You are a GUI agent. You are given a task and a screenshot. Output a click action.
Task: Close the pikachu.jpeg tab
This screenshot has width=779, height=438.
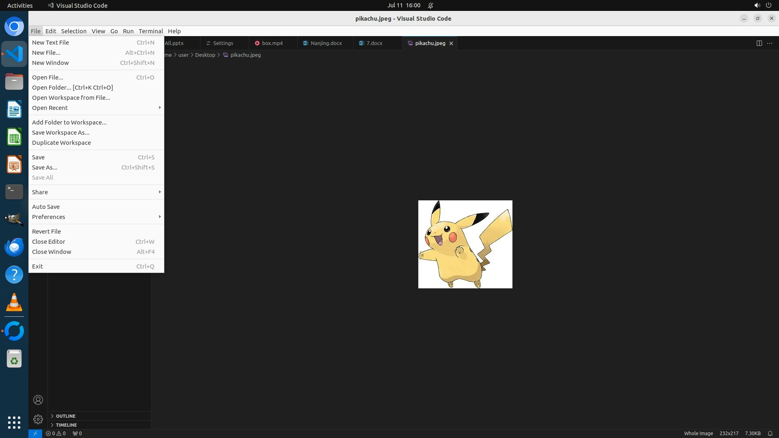click(x=451, y=43)
